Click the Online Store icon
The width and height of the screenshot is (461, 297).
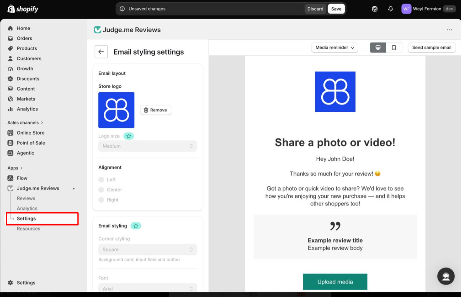[10, 133]
